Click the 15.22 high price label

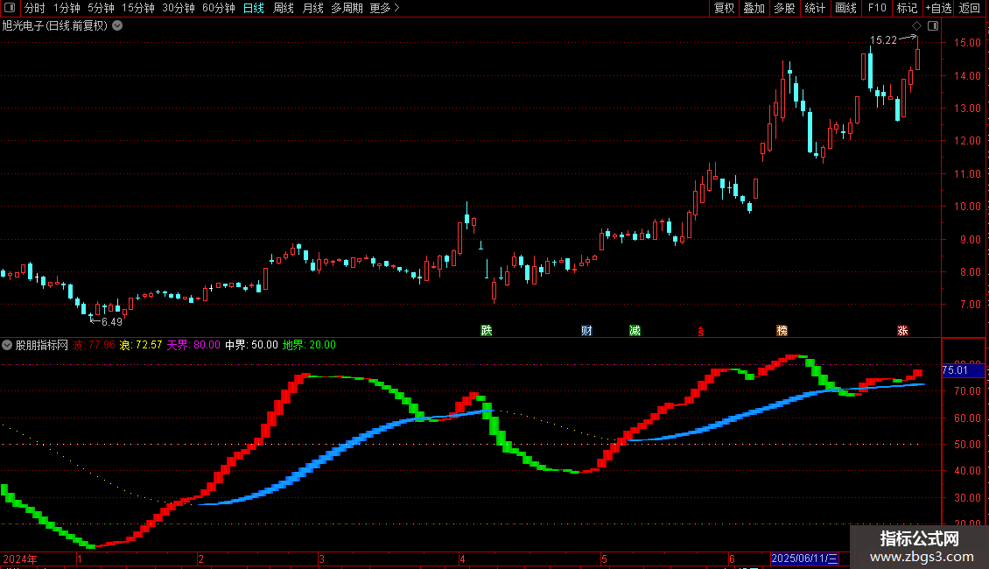pyautogui.click(x=883, y=40)
